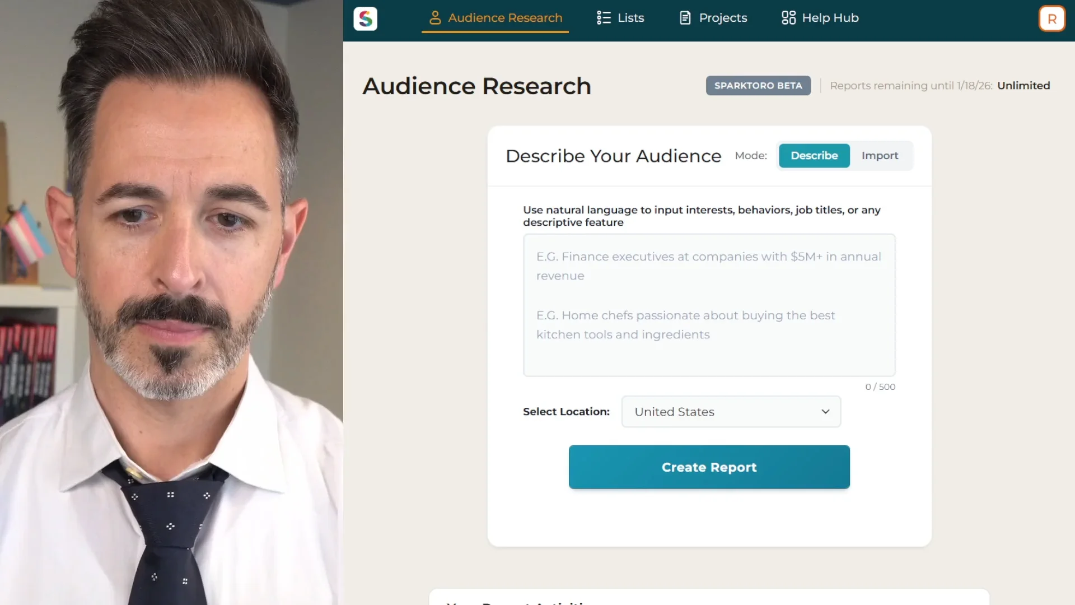Click the SparkToro logo icon
1075x605 pixels.
click(365, 18)
